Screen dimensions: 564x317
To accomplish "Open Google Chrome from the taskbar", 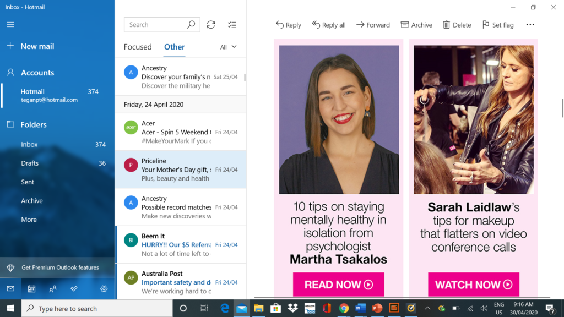I will [344, 308].
